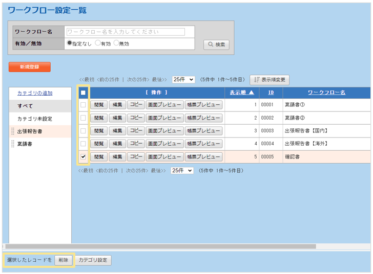This screenshot has height=274, width=373.
Task: Select the 有効 radio button
Action: (98, 43)
